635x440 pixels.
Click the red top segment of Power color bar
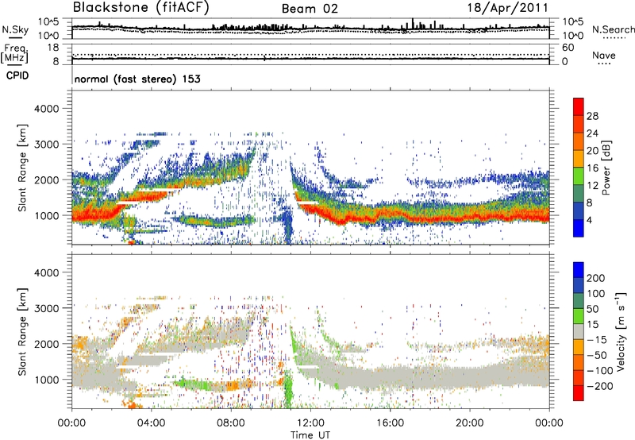579,106
